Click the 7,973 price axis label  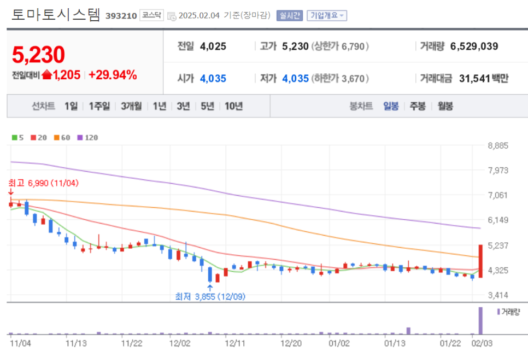click(498, 171)
